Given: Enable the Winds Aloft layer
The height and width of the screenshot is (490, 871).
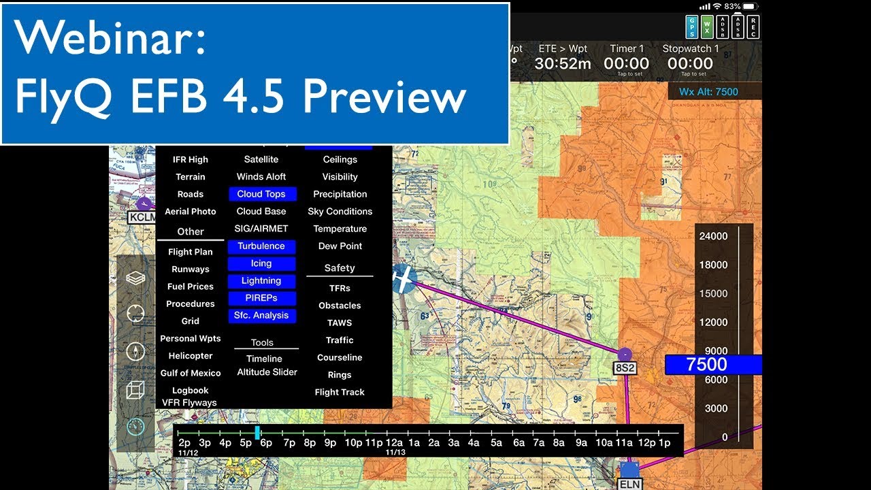Looking at the screenshot, I should [x=261, y=176].
